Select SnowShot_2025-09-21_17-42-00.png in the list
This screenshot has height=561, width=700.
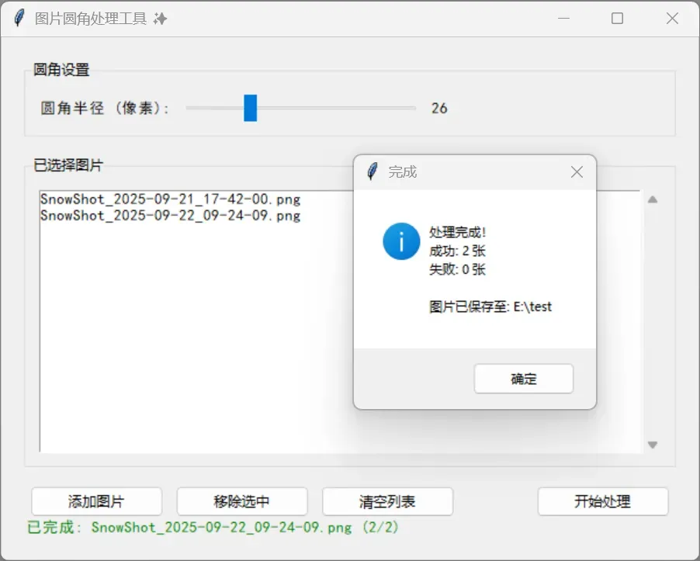170,199
